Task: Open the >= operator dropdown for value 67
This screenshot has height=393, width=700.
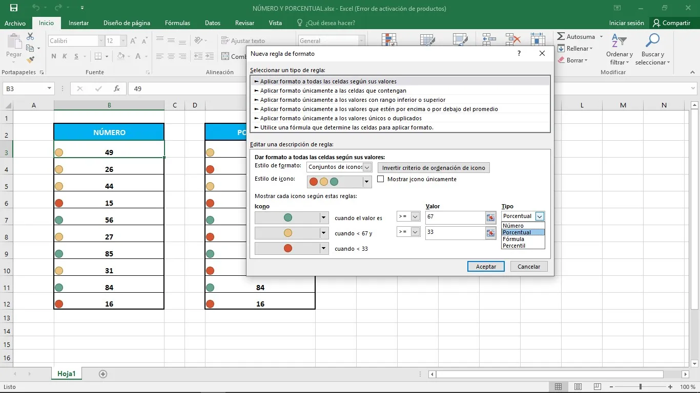Action: [415, 217]
